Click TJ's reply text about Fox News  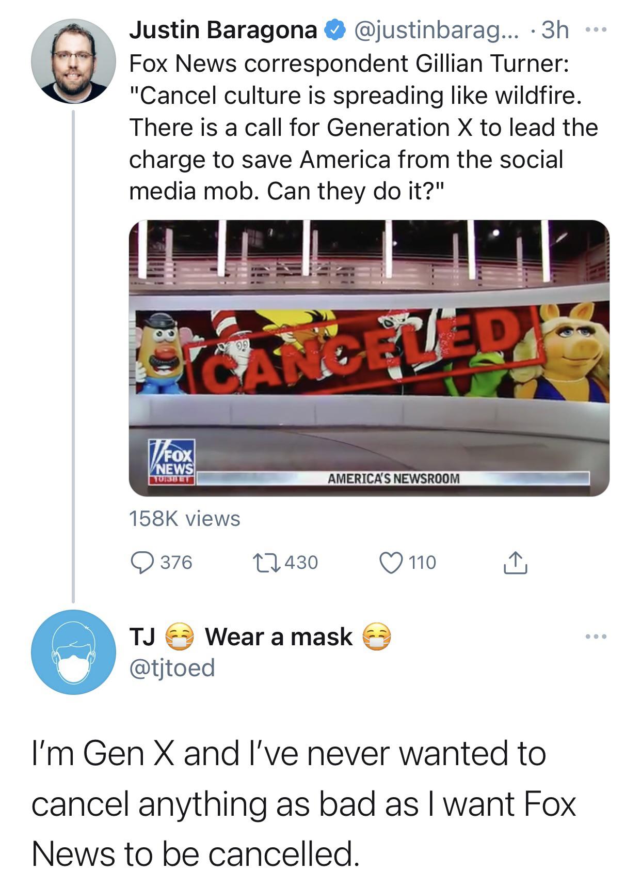pyautogui.click(x=303, y=803)
